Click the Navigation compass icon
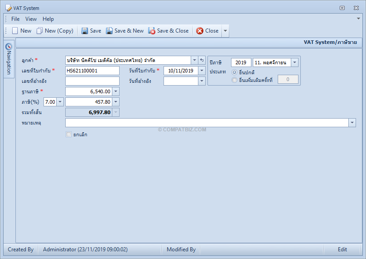Viewport: 366px width, 259px height. click(9, 47)
